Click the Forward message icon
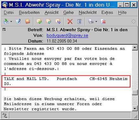The height and width of the screenshot is (120, 139). click(x=58, y=21)
